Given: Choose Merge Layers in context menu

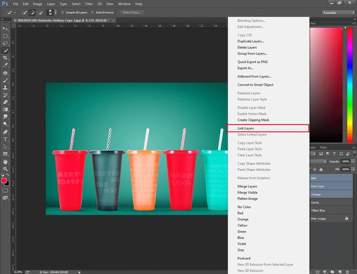Looking at the screenshot, I should coord(247,186).
